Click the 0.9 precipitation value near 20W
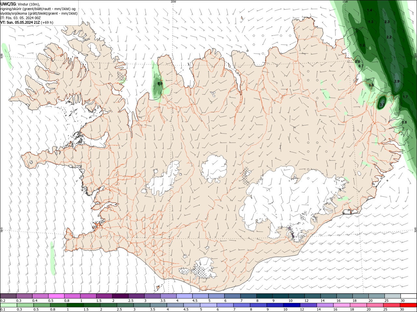Image resolution: width=417 pixels, height=312 pixels. [160, 84]
